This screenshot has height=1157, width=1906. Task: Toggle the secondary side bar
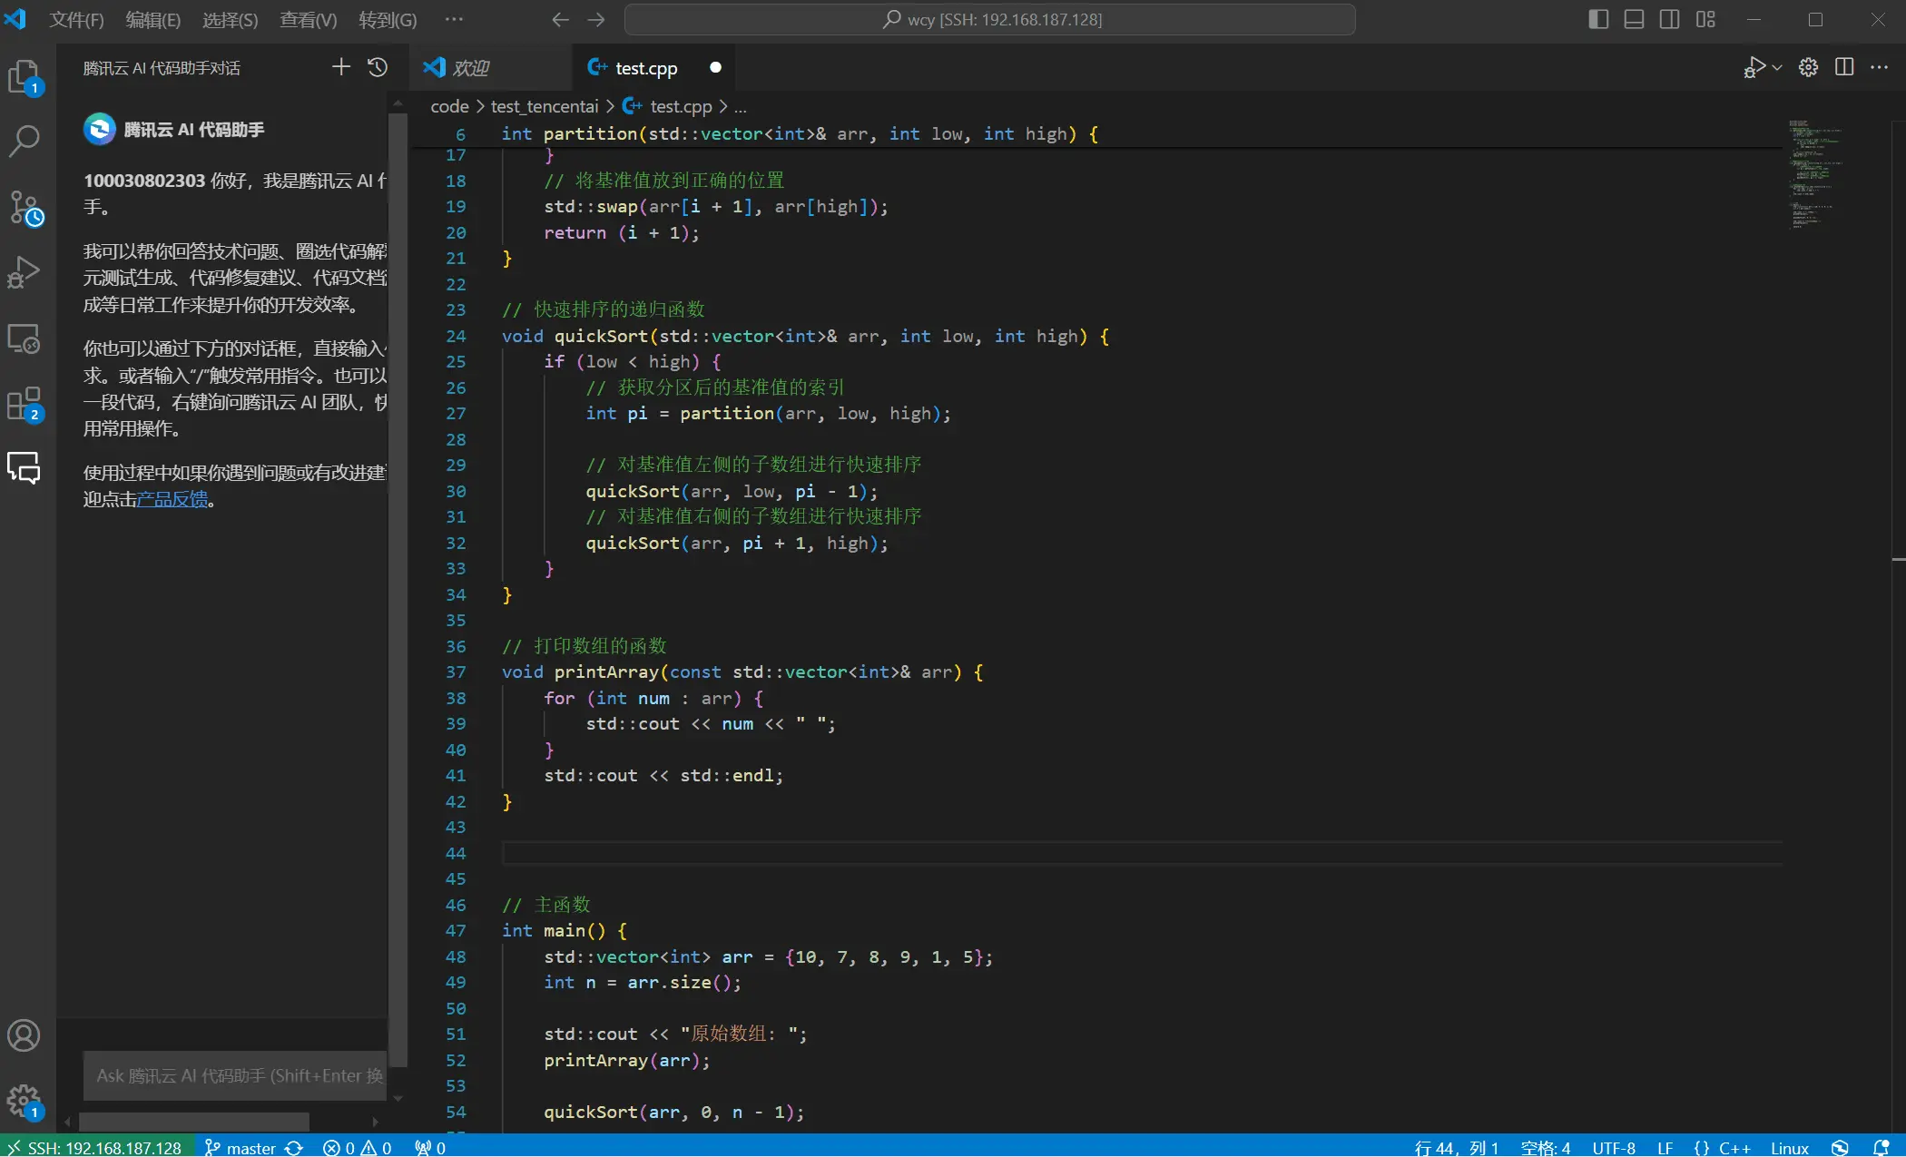click(x=1669, y=19)
